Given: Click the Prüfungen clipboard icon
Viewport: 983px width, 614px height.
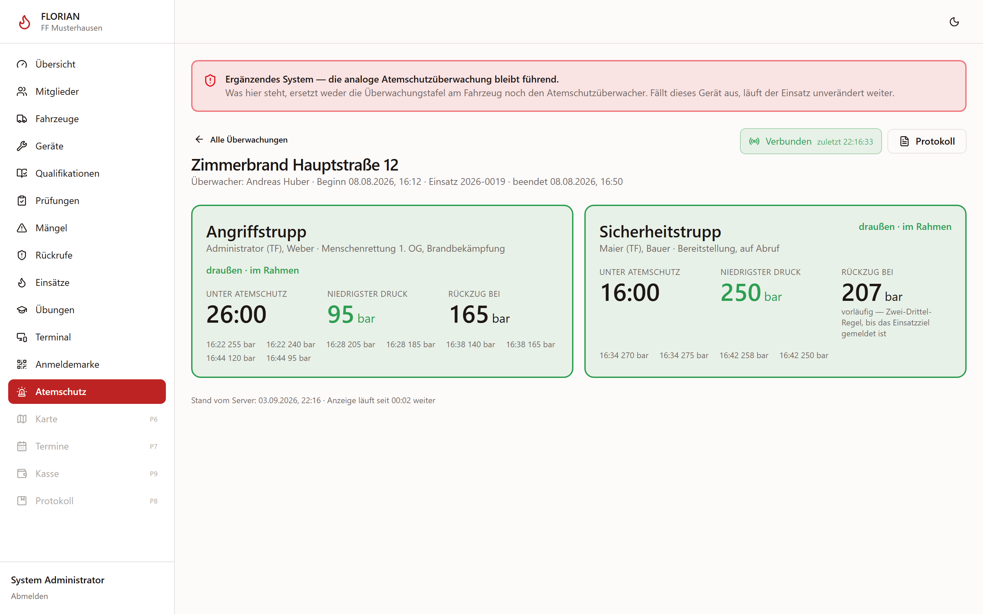Looking at the screenshot, I should click(x=22, y=201).
